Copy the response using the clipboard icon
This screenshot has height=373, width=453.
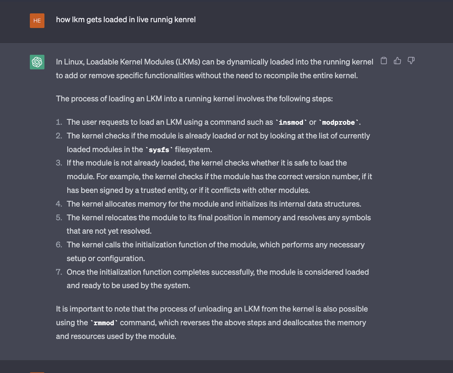[384, 61]
